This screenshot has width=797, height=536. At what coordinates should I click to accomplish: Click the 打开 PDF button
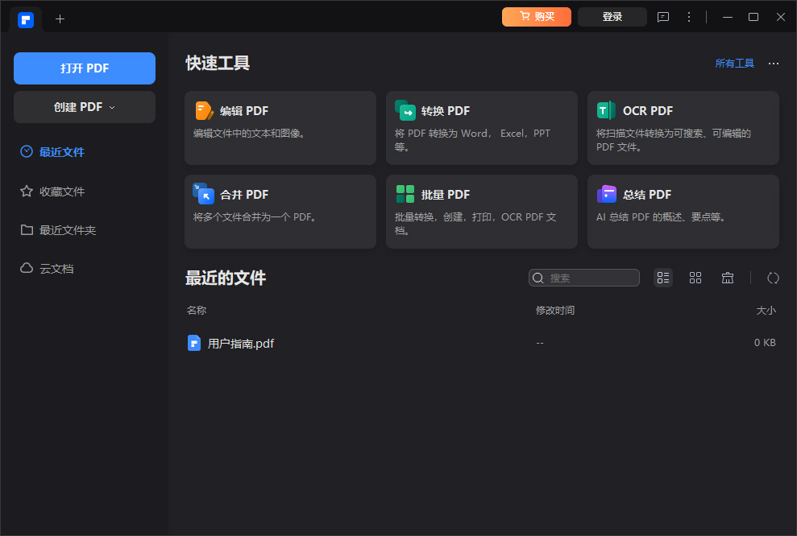(84, 68)
